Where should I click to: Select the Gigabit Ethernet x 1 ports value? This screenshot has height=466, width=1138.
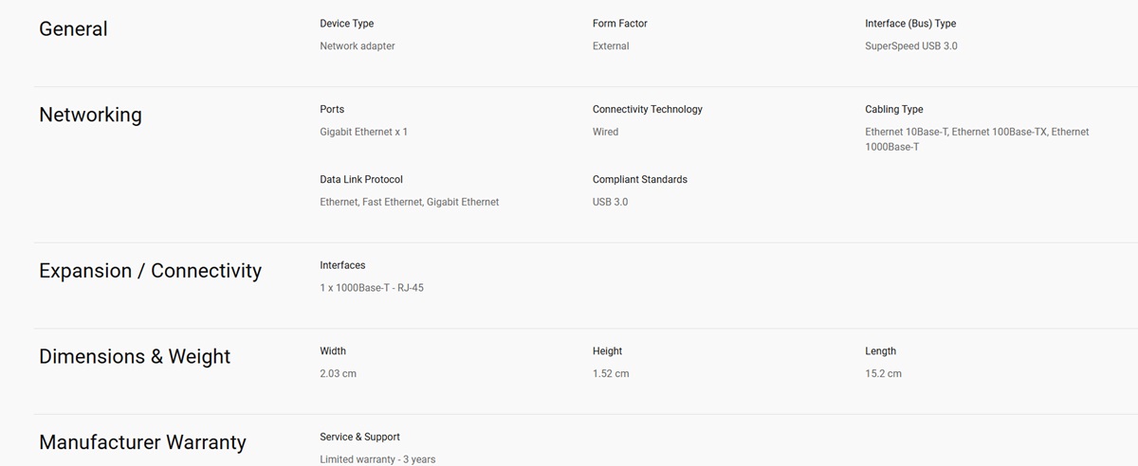364,133
